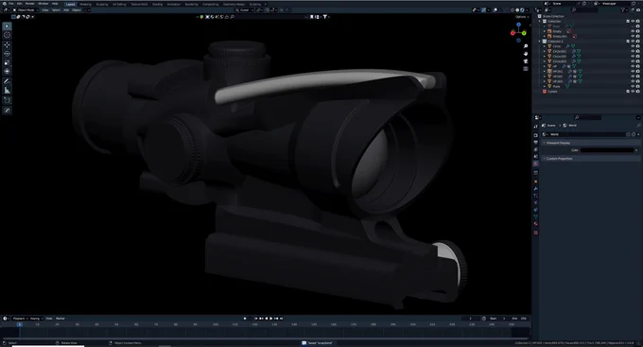The height and width of the screenshot is (347, 643).
Task: Open the viewport Add menu
Action: tap(66, 9)
